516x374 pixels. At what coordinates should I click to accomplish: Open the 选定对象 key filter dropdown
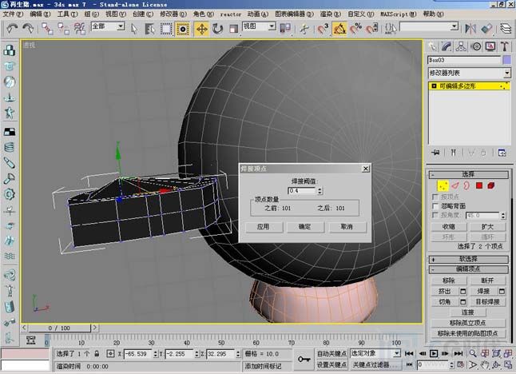tap(375, 353)
